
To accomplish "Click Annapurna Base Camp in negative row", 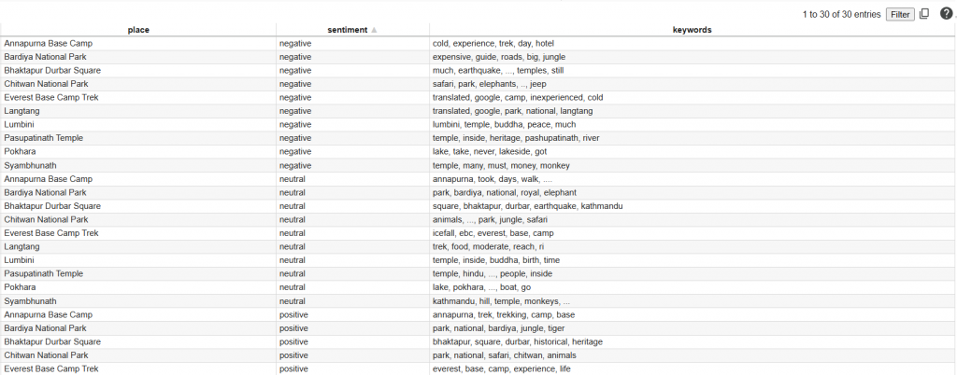I will pos(49,44).
